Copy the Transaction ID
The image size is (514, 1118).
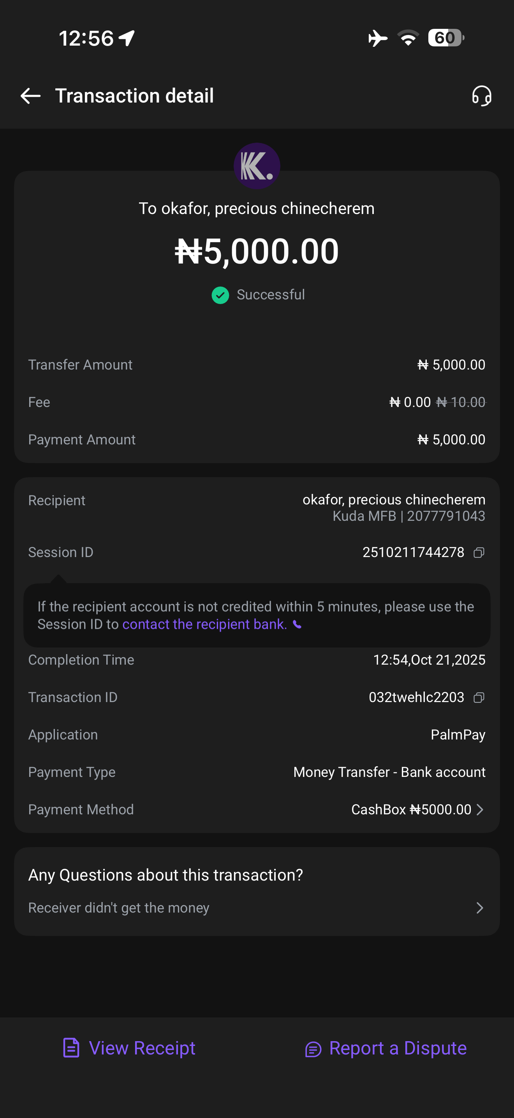[x=479, y=697]
